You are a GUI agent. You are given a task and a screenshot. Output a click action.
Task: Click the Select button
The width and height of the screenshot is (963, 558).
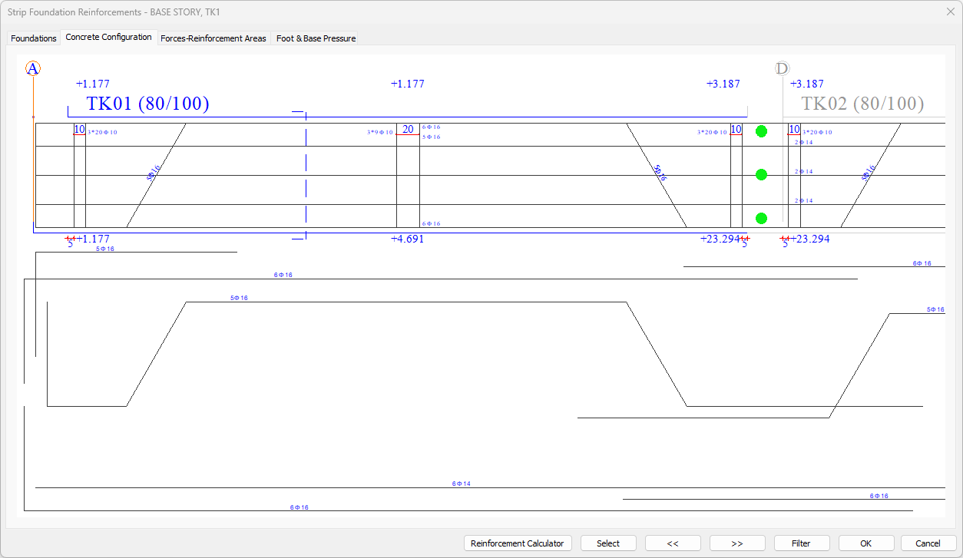608,543
